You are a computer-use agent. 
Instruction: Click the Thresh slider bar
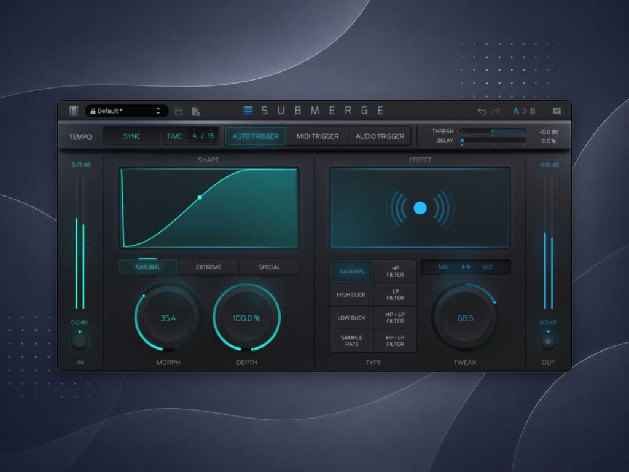pos(493,132)
